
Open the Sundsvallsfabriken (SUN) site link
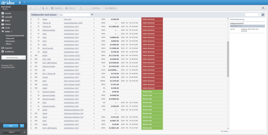(x=73, y=23)
